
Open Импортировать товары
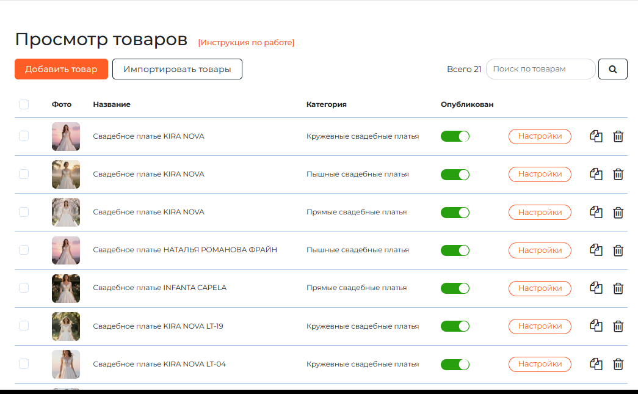click(177, 69)
